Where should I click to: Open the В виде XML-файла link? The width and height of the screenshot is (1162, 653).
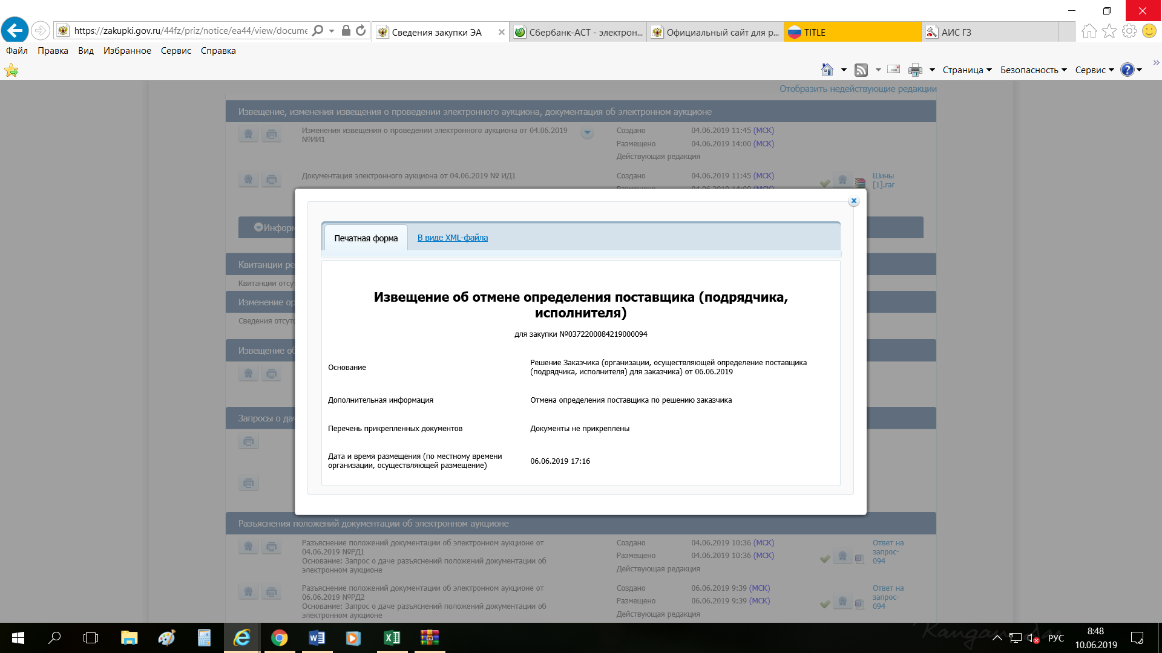click(x=452, y=238)
